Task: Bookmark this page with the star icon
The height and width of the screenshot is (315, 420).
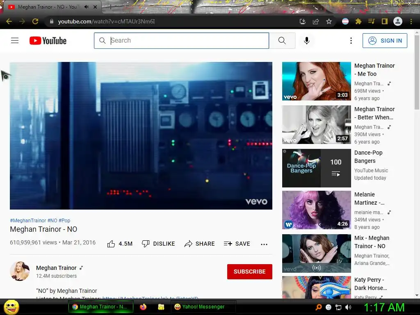Action: (x=329, y=21)
